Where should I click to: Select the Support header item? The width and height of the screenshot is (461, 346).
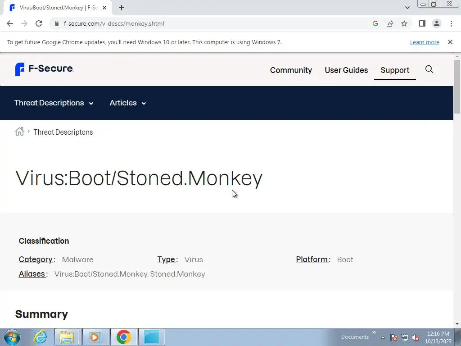395,70
